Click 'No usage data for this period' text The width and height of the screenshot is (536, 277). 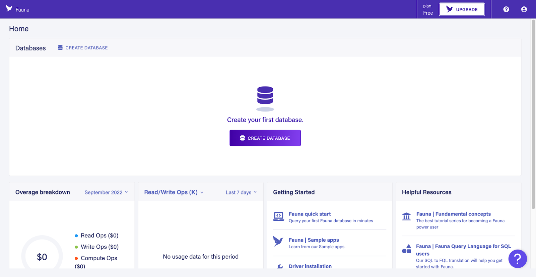201,257
